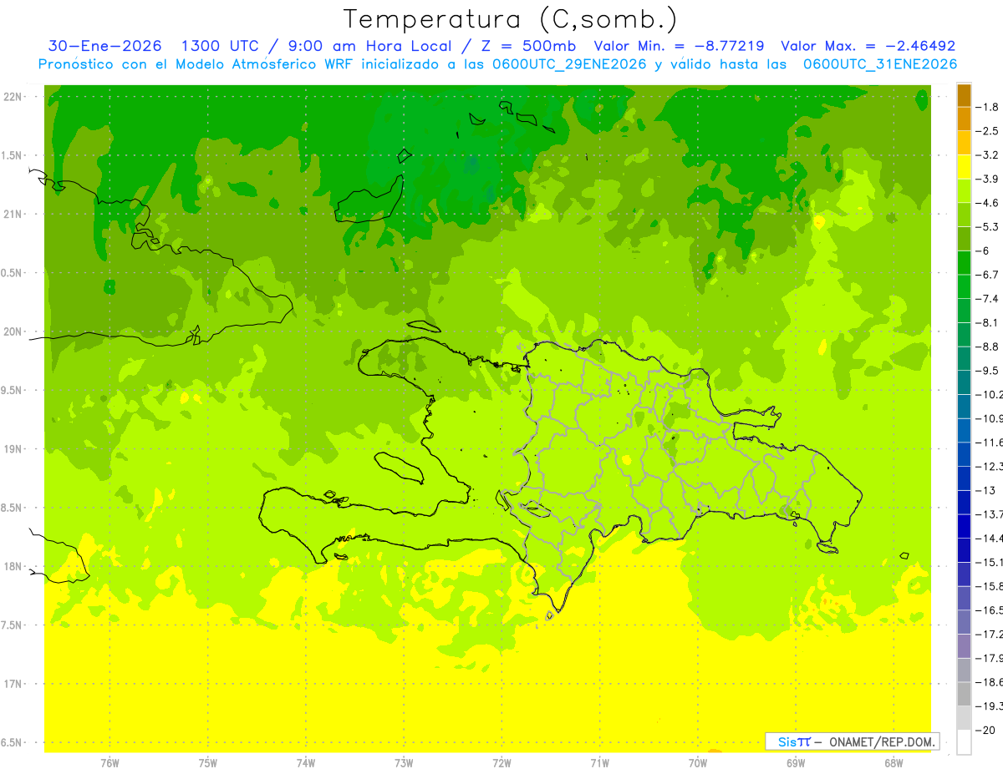Viewport: 1003px width, 774px height.
Task: Pick the orange swatch between -1.8 and -2.5
Action: pos(964,119)
